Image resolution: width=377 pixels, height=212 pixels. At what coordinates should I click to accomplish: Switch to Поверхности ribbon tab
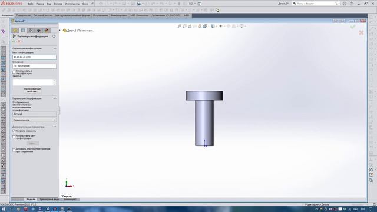coord(24,15)
